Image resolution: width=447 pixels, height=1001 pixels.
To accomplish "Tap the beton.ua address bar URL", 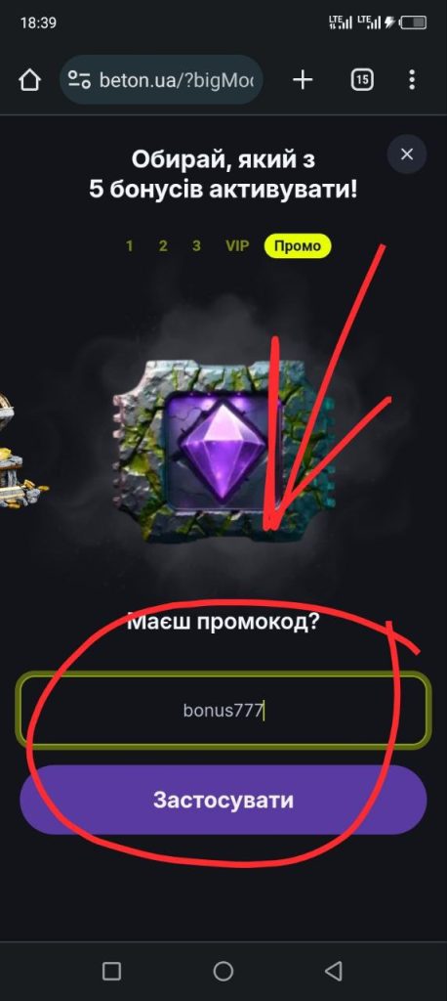I will [176, 80].
